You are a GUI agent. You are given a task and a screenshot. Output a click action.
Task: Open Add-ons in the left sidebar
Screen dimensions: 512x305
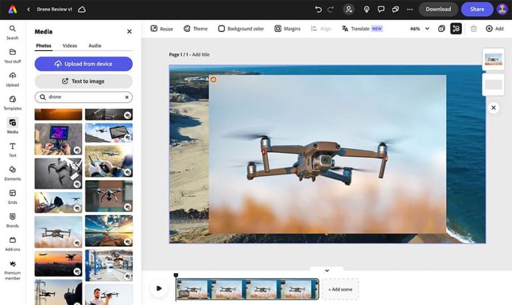(13, 244)
